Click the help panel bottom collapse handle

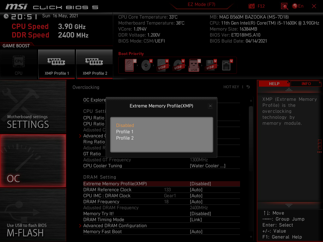[x=289, y=205]
